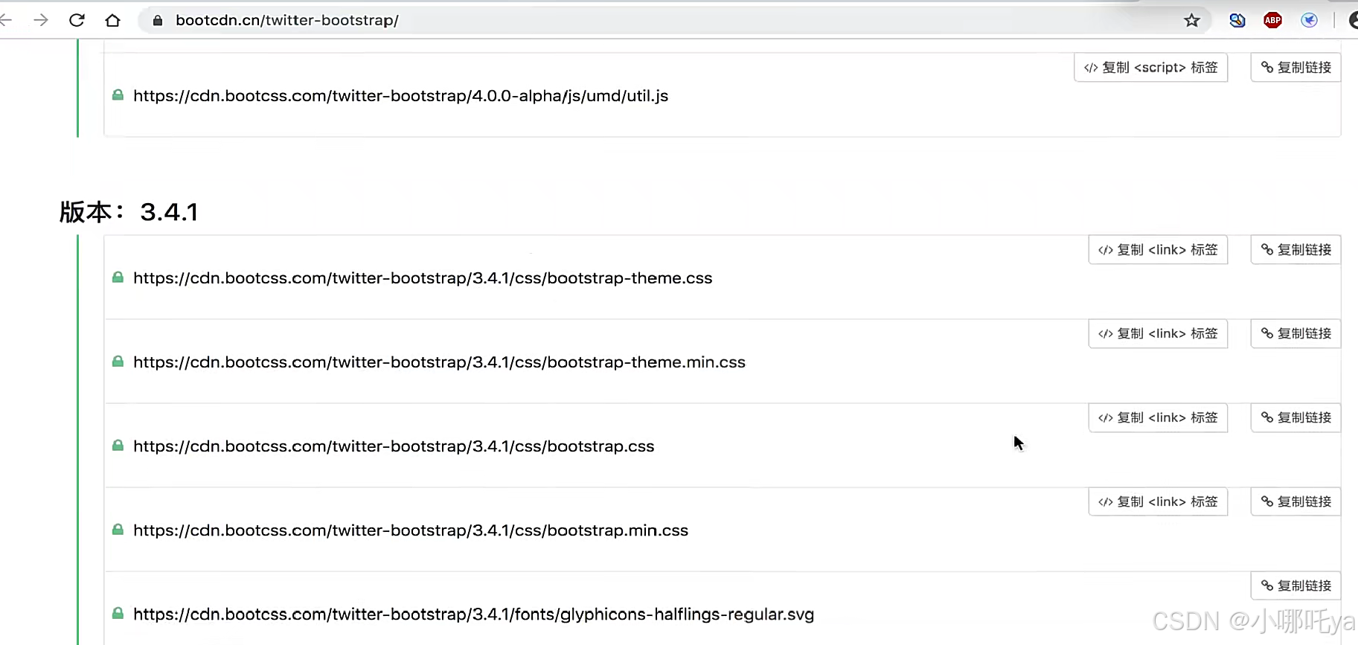The image size is (1358, 645).
Task: Go forward with the browser arrow
Action: pos(41,20)
